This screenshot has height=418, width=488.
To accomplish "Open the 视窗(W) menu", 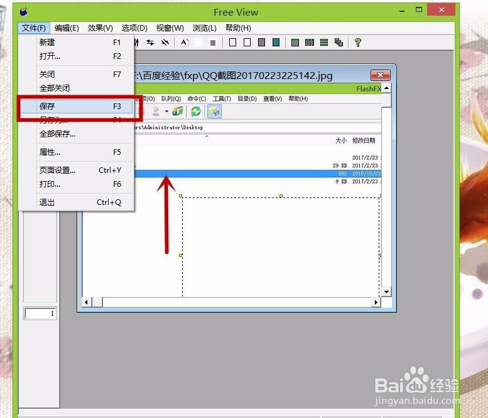I will (170, 28).
